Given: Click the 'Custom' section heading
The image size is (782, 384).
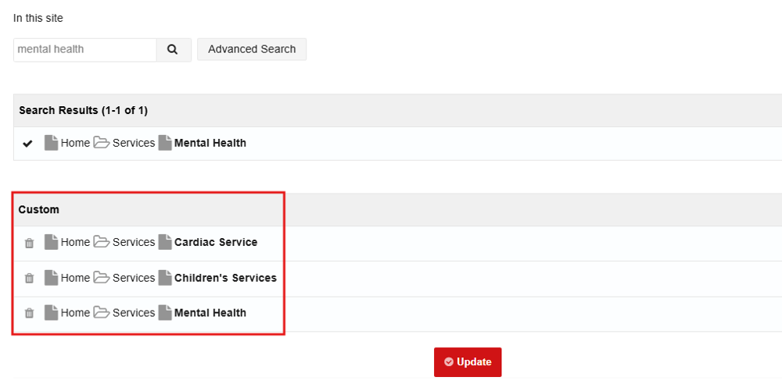Looking at the screenshot, I should coord(39,210).
